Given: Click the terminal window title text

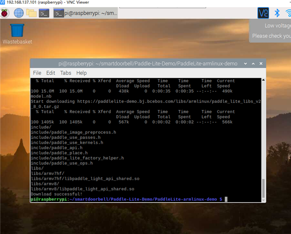Looking at the screenshot, I should pos(148,64).
